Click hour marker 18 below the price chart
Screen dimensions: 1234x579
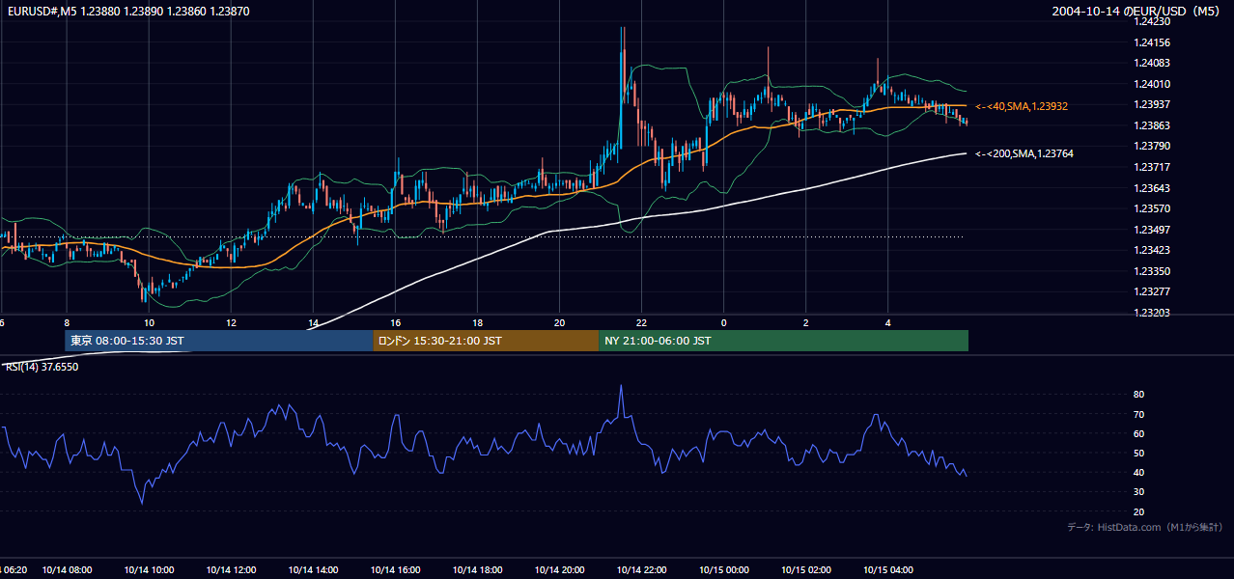click(478, 322)
